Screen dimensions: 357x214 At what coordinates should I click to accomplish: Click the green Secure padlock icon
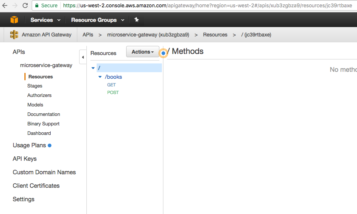(37, 5)
